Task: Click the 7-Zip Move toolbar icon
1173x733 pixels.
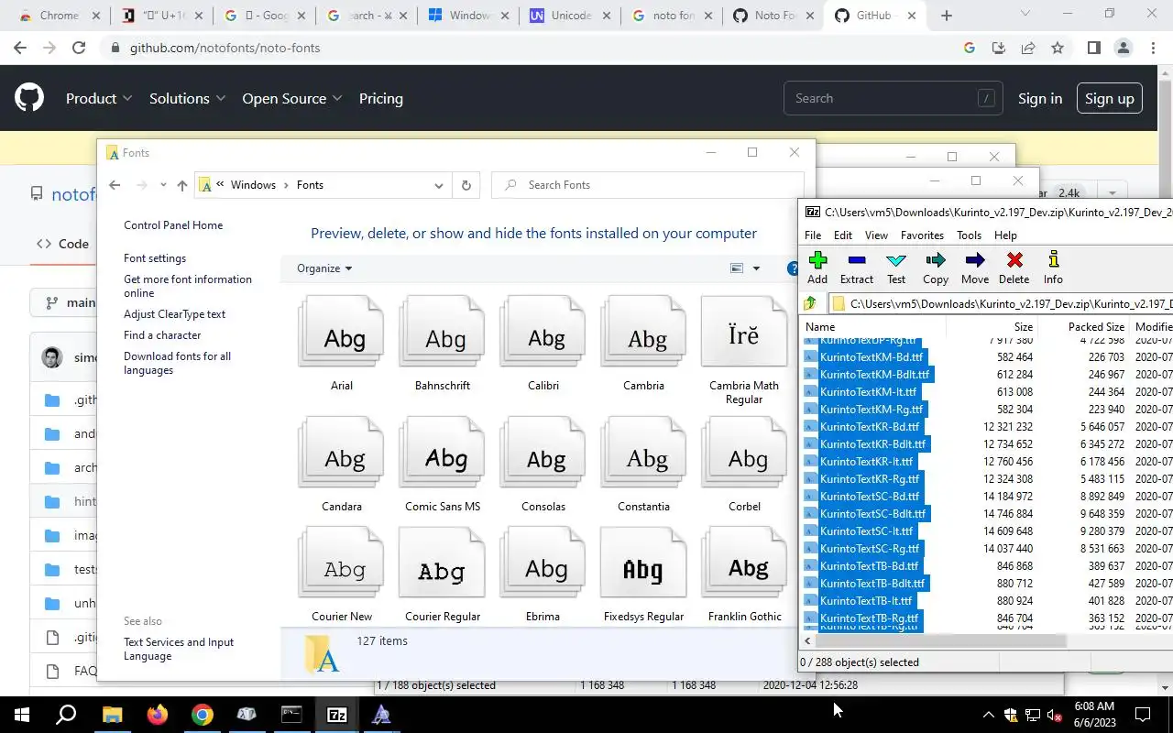Action: coord(975,260)
